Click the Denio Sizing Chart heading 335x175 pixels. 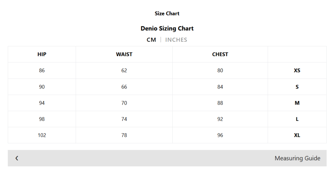(167, 28)
